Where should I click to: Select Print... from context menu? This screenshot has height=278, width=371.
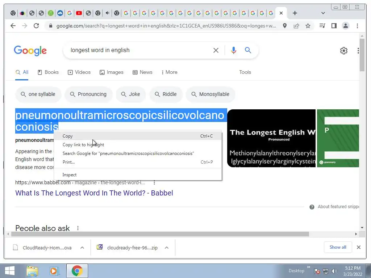[x=138, y=162]
